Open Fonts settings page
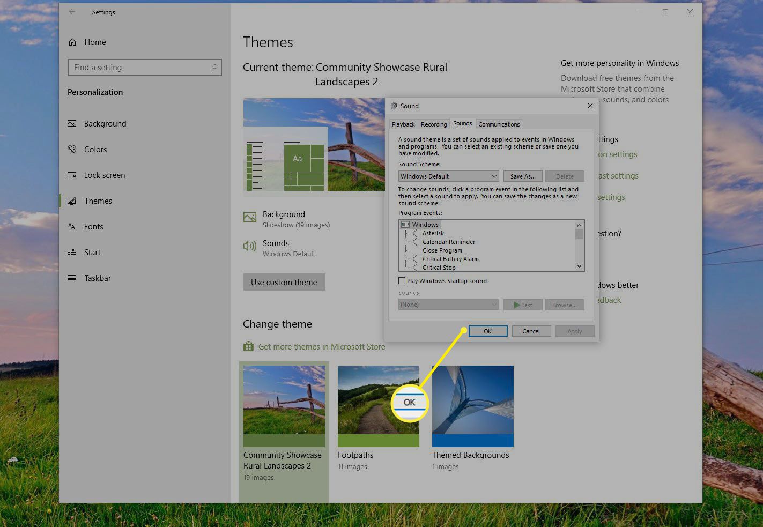 (93, 227)
